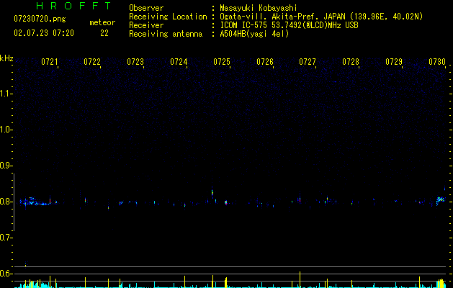Click the date stamp 02.07.23 07:20
The height and width of the screenshot is (288, 453).
tap(44, 33)
